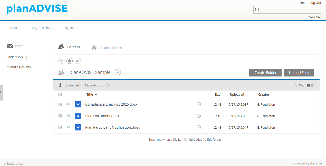Screen dimensions: 326x166
Task: Switch to grid view icon
Action: [x=313, y=85]
